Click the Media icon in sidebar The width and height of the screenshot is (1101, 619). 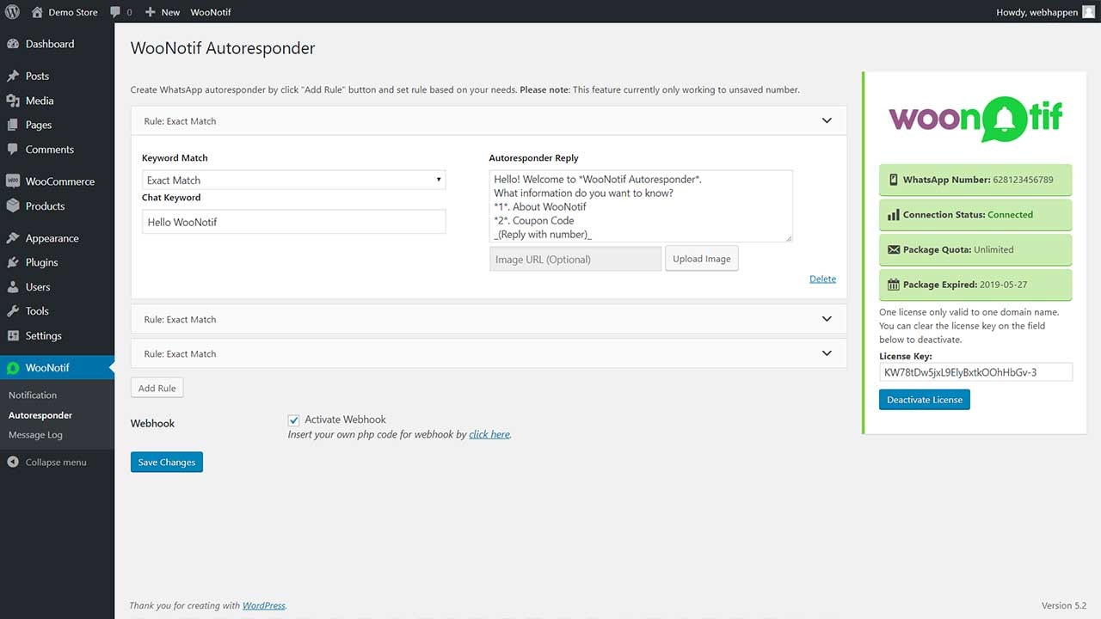13,101
